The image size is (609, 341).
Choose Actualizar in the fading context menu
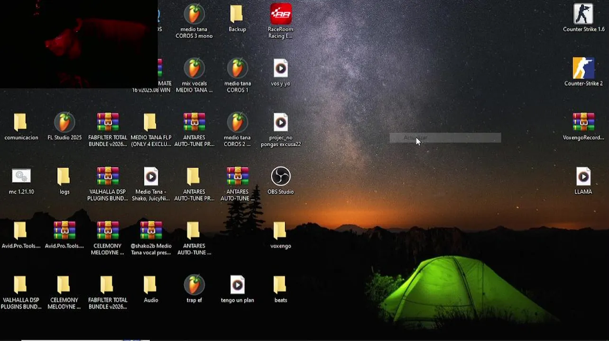tap(445, 138)
